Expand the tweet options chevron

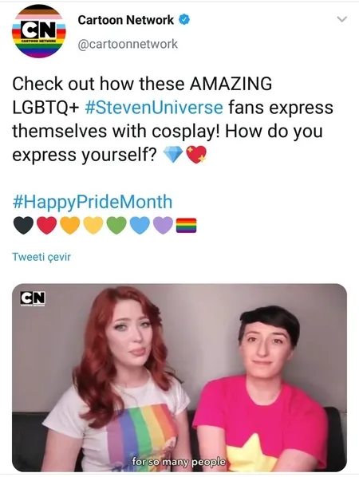coord(342,19)
